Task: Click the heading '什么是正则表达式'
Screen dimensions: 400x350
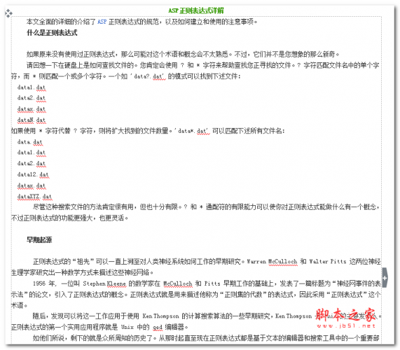Action: pos(52,33)
